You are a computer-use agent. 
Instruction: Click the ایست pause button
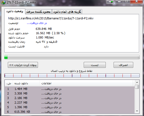click(x=95, y=65)
